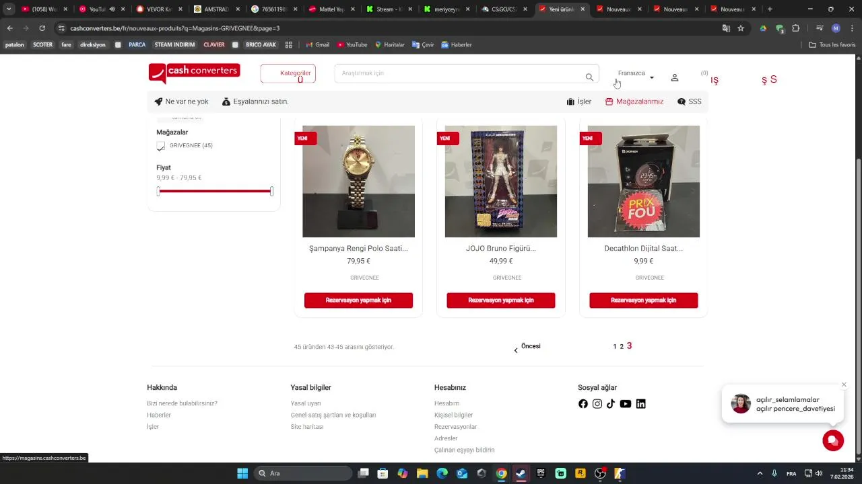
Task: Reserve the Şampanya Rengi Polo watch
Action: 358,300
